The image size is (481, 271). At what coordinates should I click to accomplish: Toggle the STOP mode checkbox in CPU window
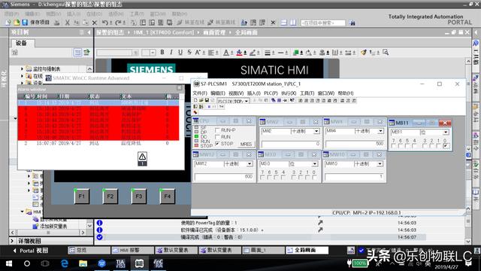(217, 144)
